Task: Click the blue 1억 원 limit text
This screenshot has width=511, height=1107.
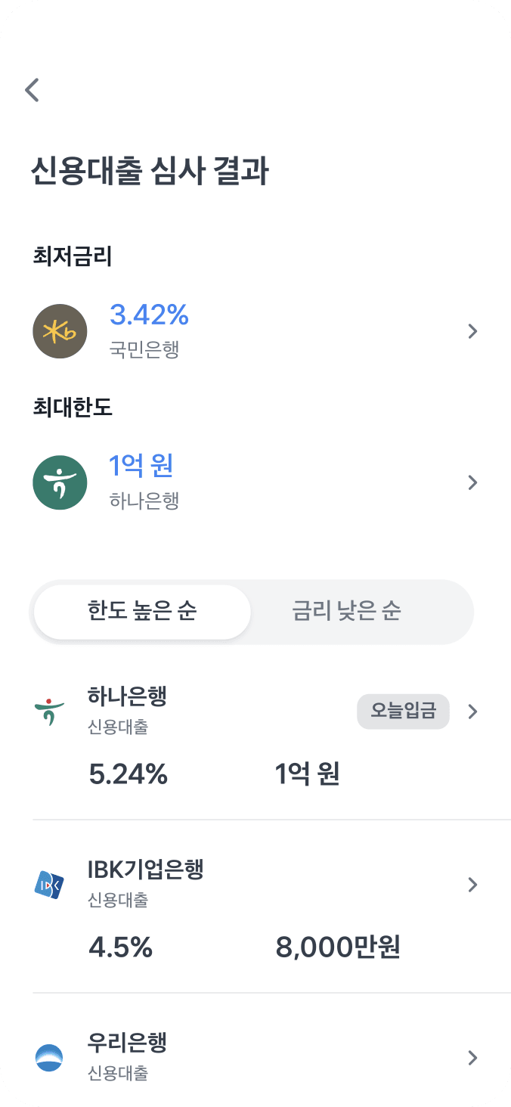Action: pyautogui.click(x=141, y=466)
